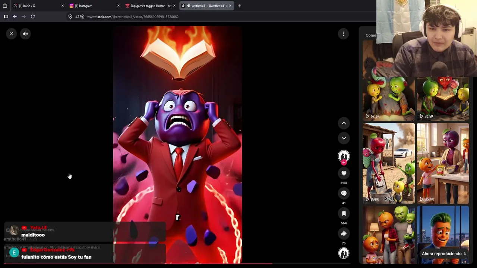The image size is (477, 268).
Task: Save the video with the bookmark icon
Action: point(344,213)
